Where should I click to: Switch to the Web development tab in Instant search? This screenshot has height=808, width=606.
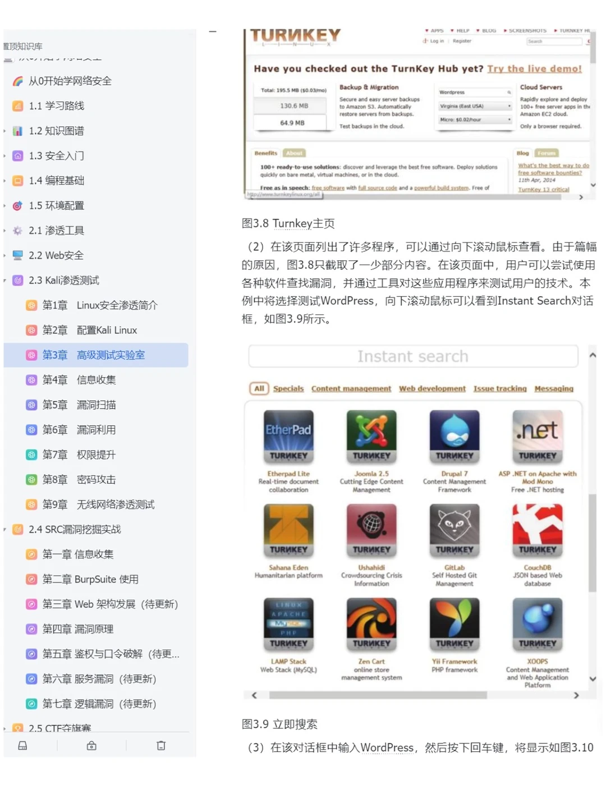click(x=432, y=388)
